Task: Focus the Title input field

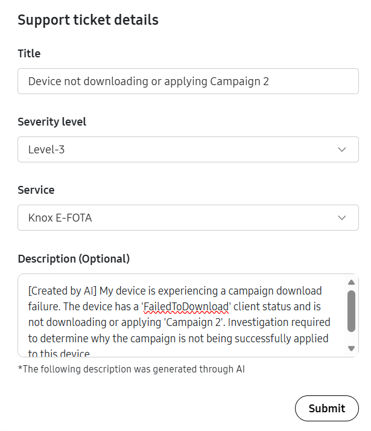Action: pyautogui.click(x=188, y=81)
